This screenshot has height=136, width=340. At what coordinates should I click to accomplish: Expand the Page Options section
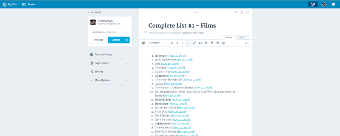coord(110,63)
